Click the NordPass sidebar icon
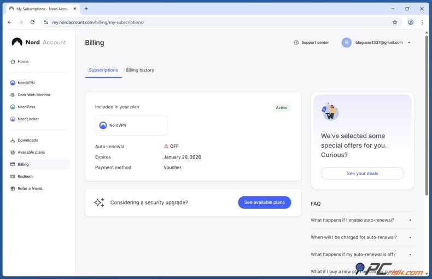 [x=13, y=107]
